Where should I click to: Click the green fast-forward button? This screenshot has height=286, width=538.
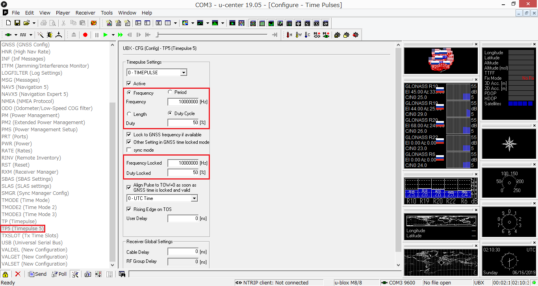coord(121,35)
